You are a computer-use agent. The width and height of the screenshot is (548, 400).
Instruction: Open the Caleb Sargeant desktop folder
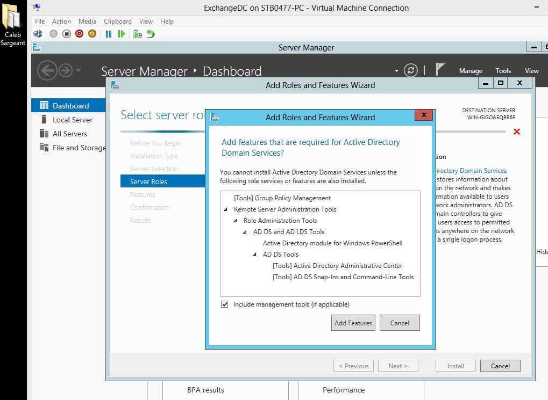(x=13, y=25)
